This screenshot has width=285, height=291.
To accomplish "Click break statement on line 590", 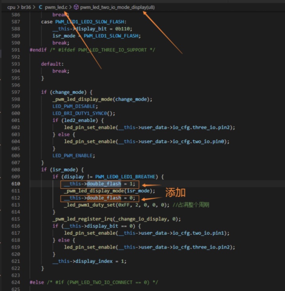I will [61, 43].
